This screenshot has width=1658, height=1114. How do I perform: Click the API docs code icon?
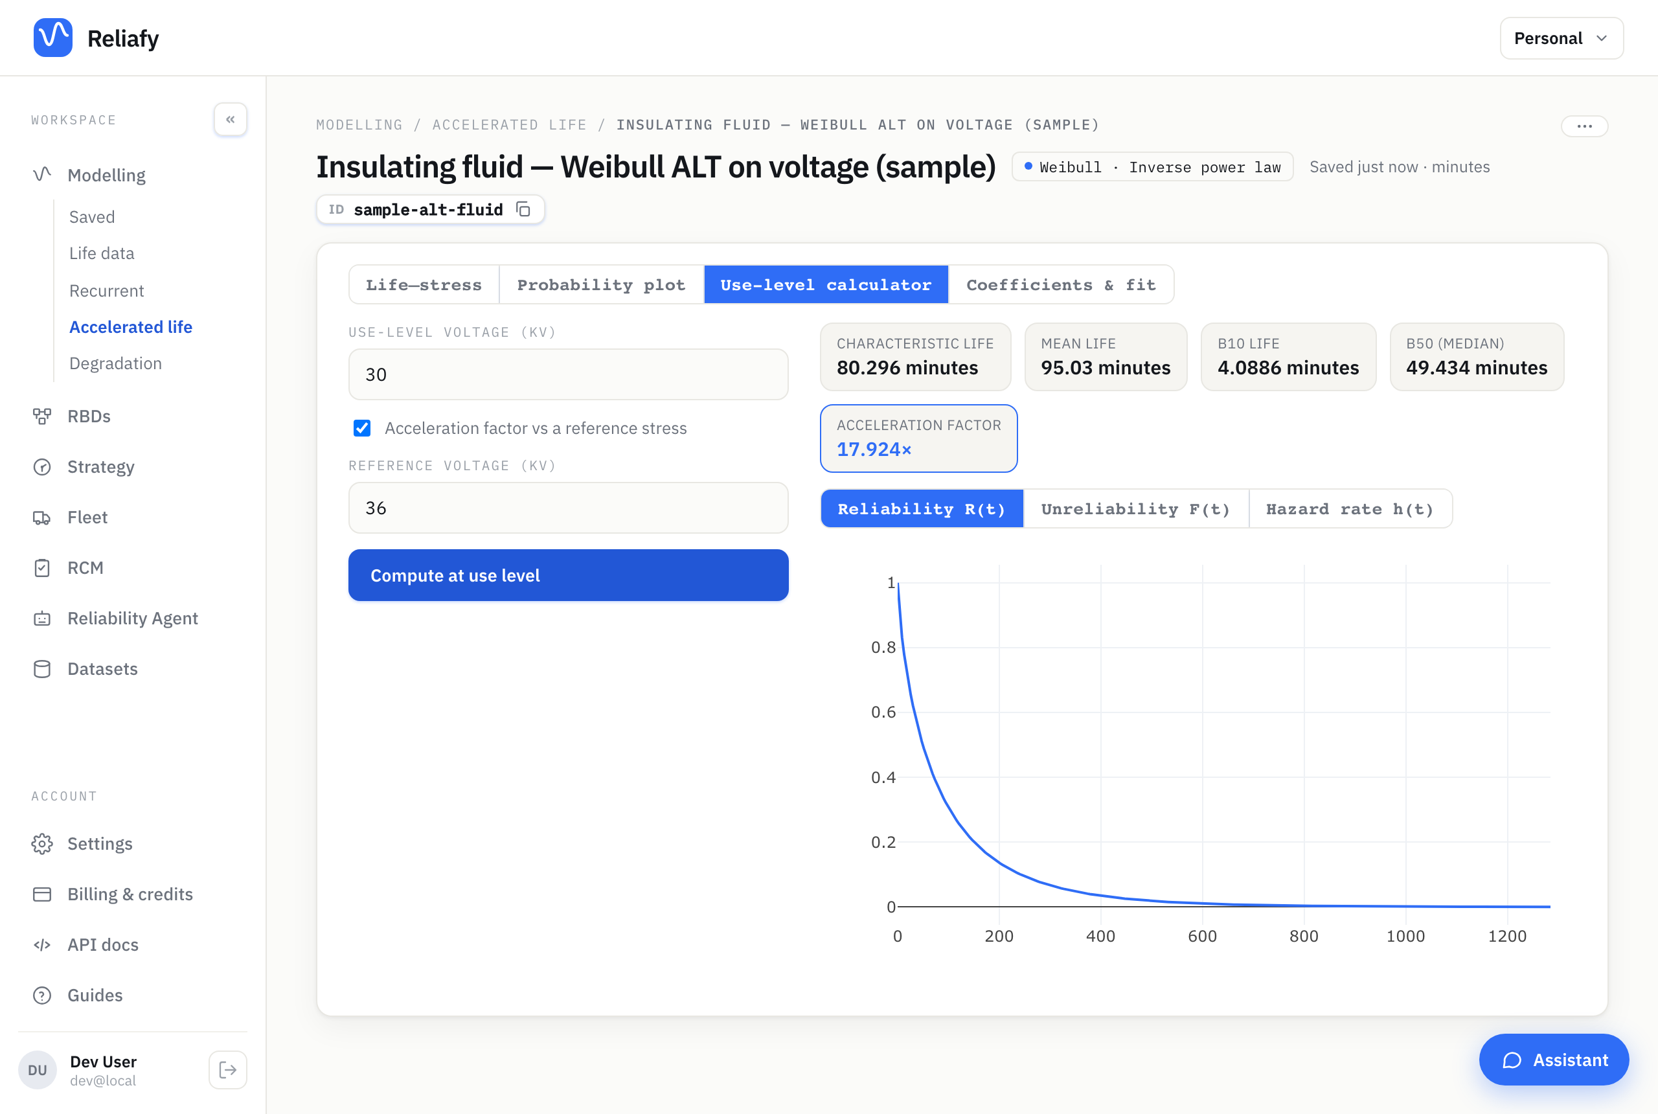(42, 944)
